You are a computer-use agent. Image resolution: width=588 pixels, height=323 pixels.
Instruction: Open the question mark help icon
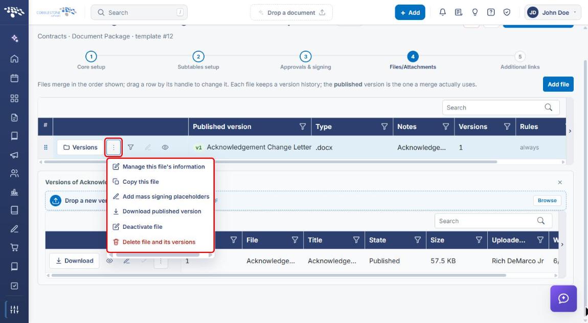[490, 12]
